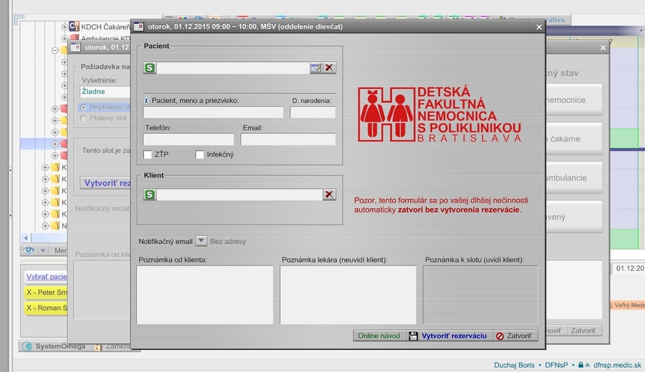Collapse the expanded tree folder node
This screenshot has height=372, width=645.
click(x=55, y=50)
